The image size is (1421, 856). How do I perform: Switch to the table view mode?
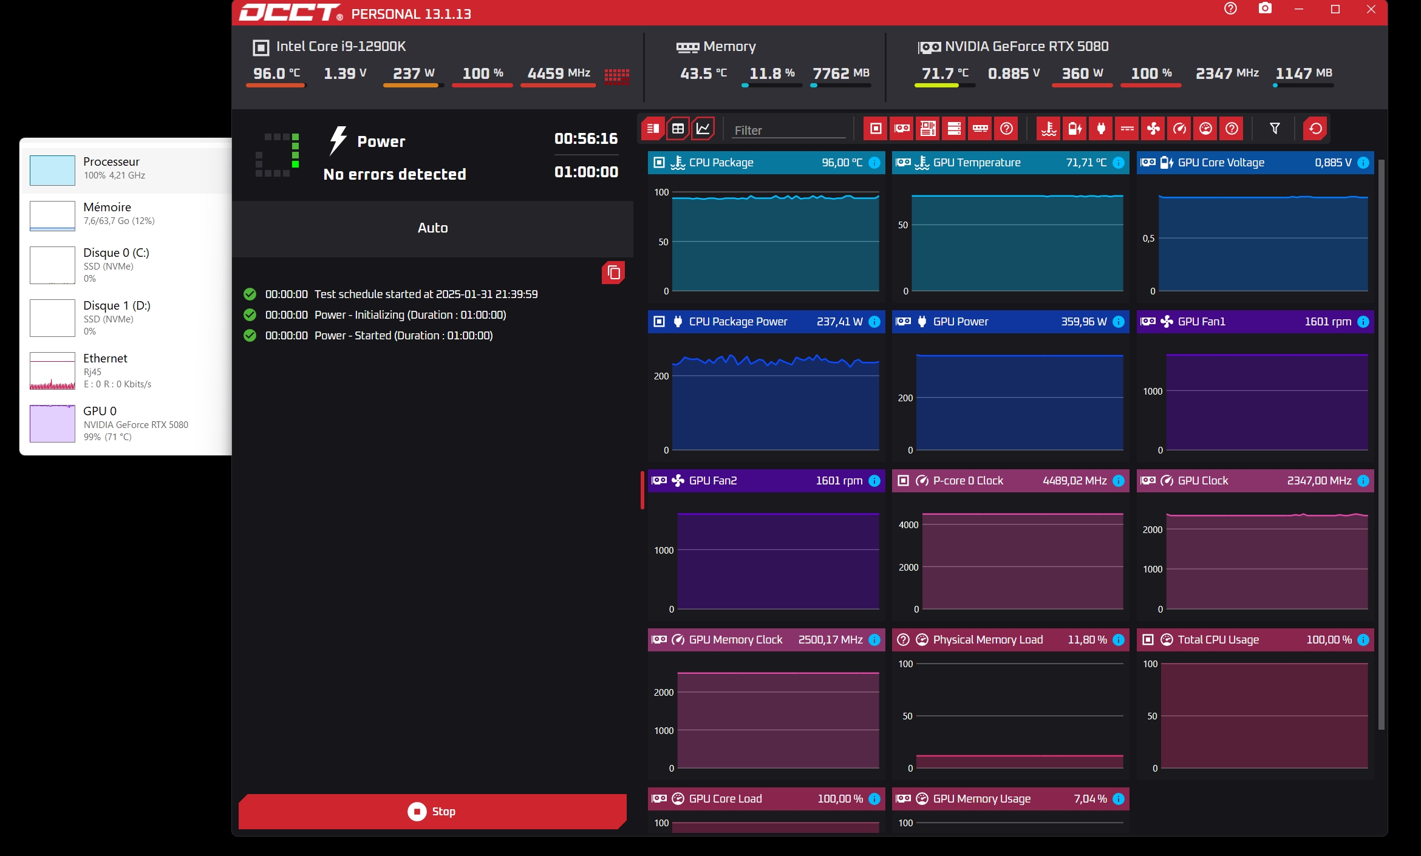point(678,129)
